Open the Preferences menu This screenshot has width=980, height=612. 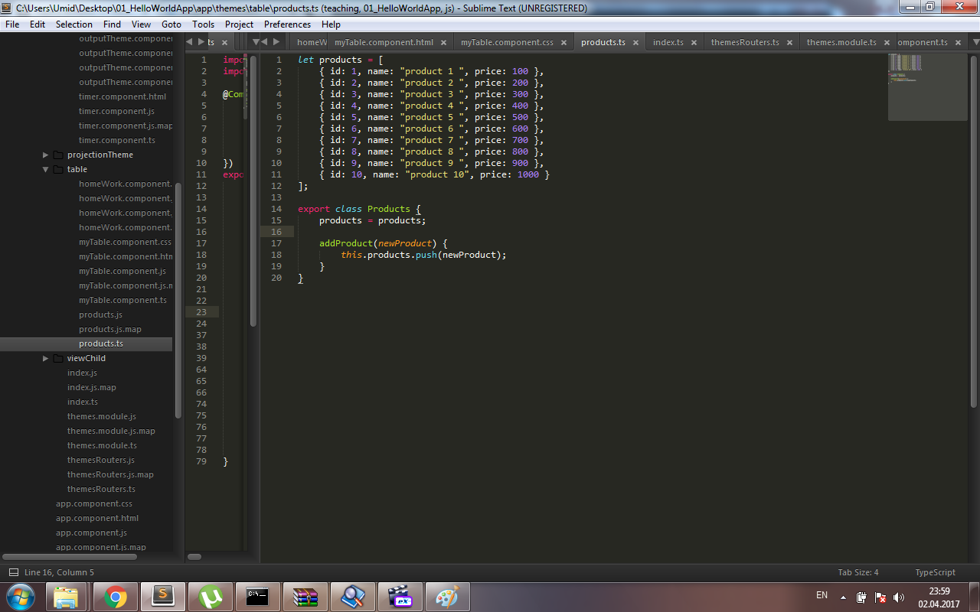(x=287, y=24)
